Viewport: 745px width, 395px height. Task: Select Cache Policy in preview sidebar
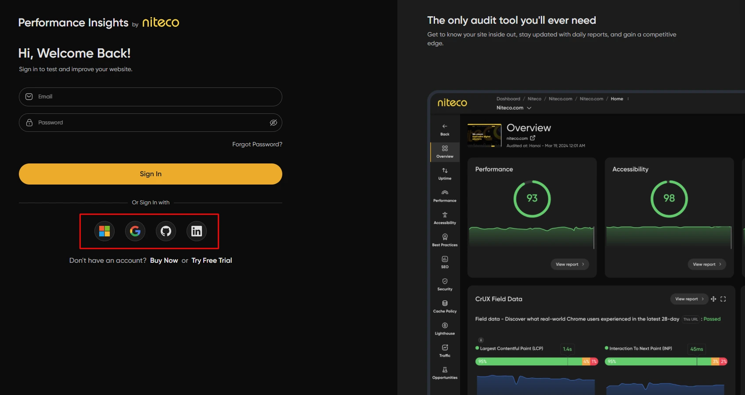tap(445, 307)
